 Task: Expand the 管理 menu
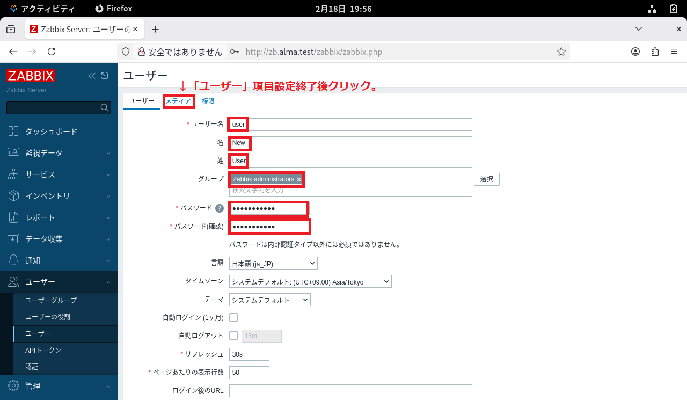click(108, 386)
